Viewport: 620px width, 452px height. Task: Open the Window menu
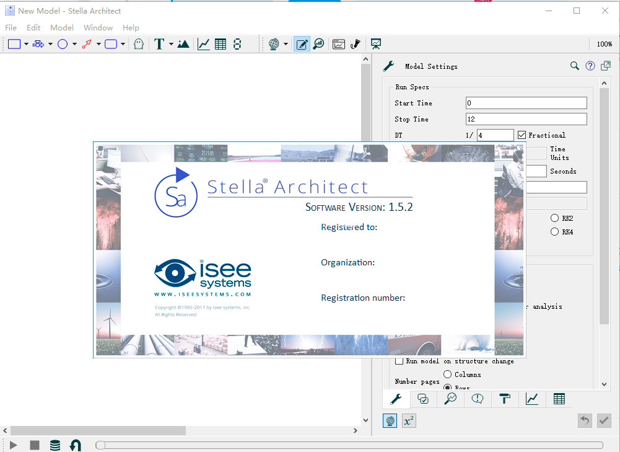click(98, 28)
